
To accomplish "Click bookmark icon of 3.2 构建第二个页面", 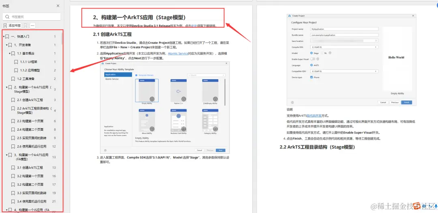I will (x=13, y=185).
